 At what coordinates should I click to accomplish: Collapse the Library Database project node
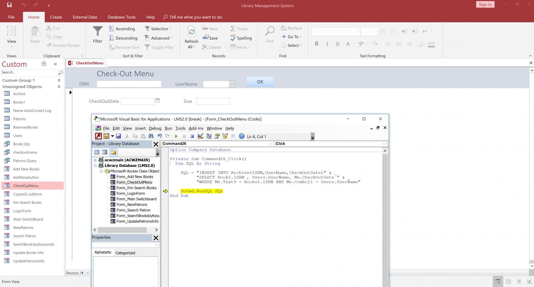tap(95, 166)
